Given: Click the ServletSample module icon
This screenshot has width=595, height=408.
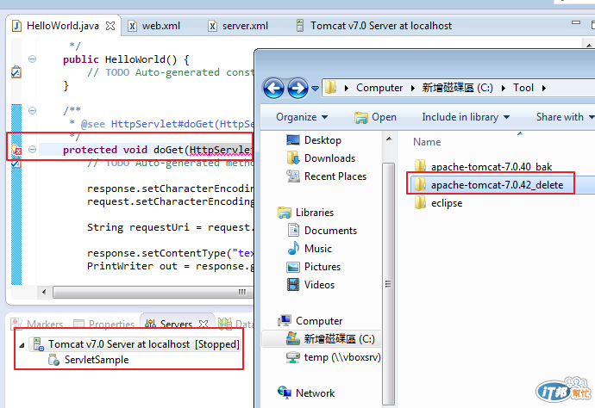Looking at the screenshot, I should (53, 360).
